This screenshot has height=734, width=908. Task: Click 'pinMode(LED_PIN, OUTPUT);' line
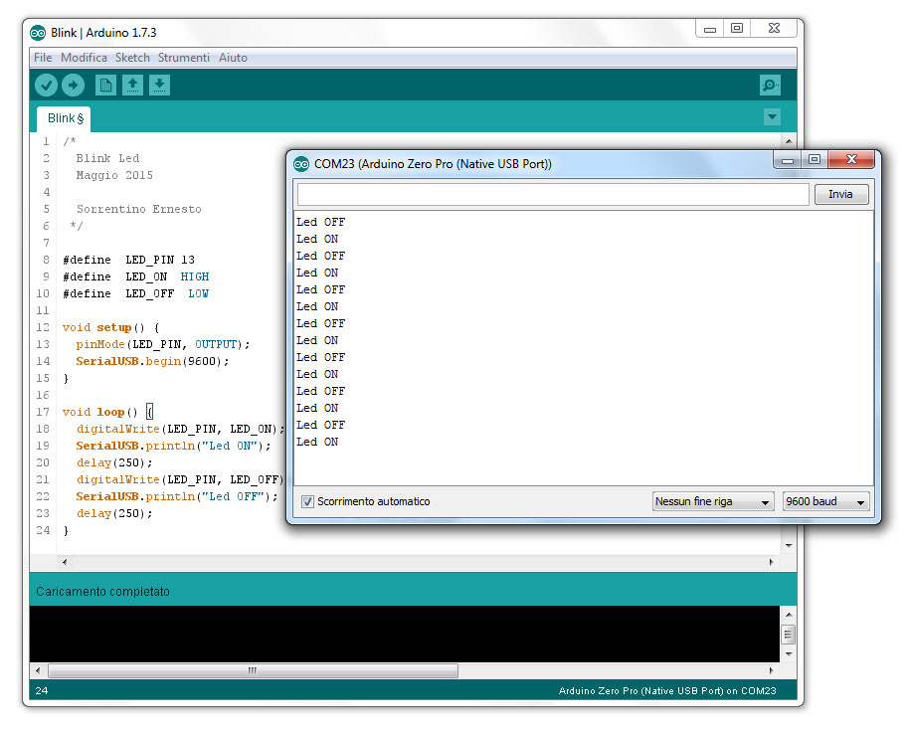click(163, 345)
